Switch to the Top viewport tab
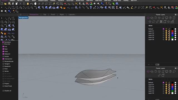The width and height of the screenshot is (178, 100). [x=44, y=14]
